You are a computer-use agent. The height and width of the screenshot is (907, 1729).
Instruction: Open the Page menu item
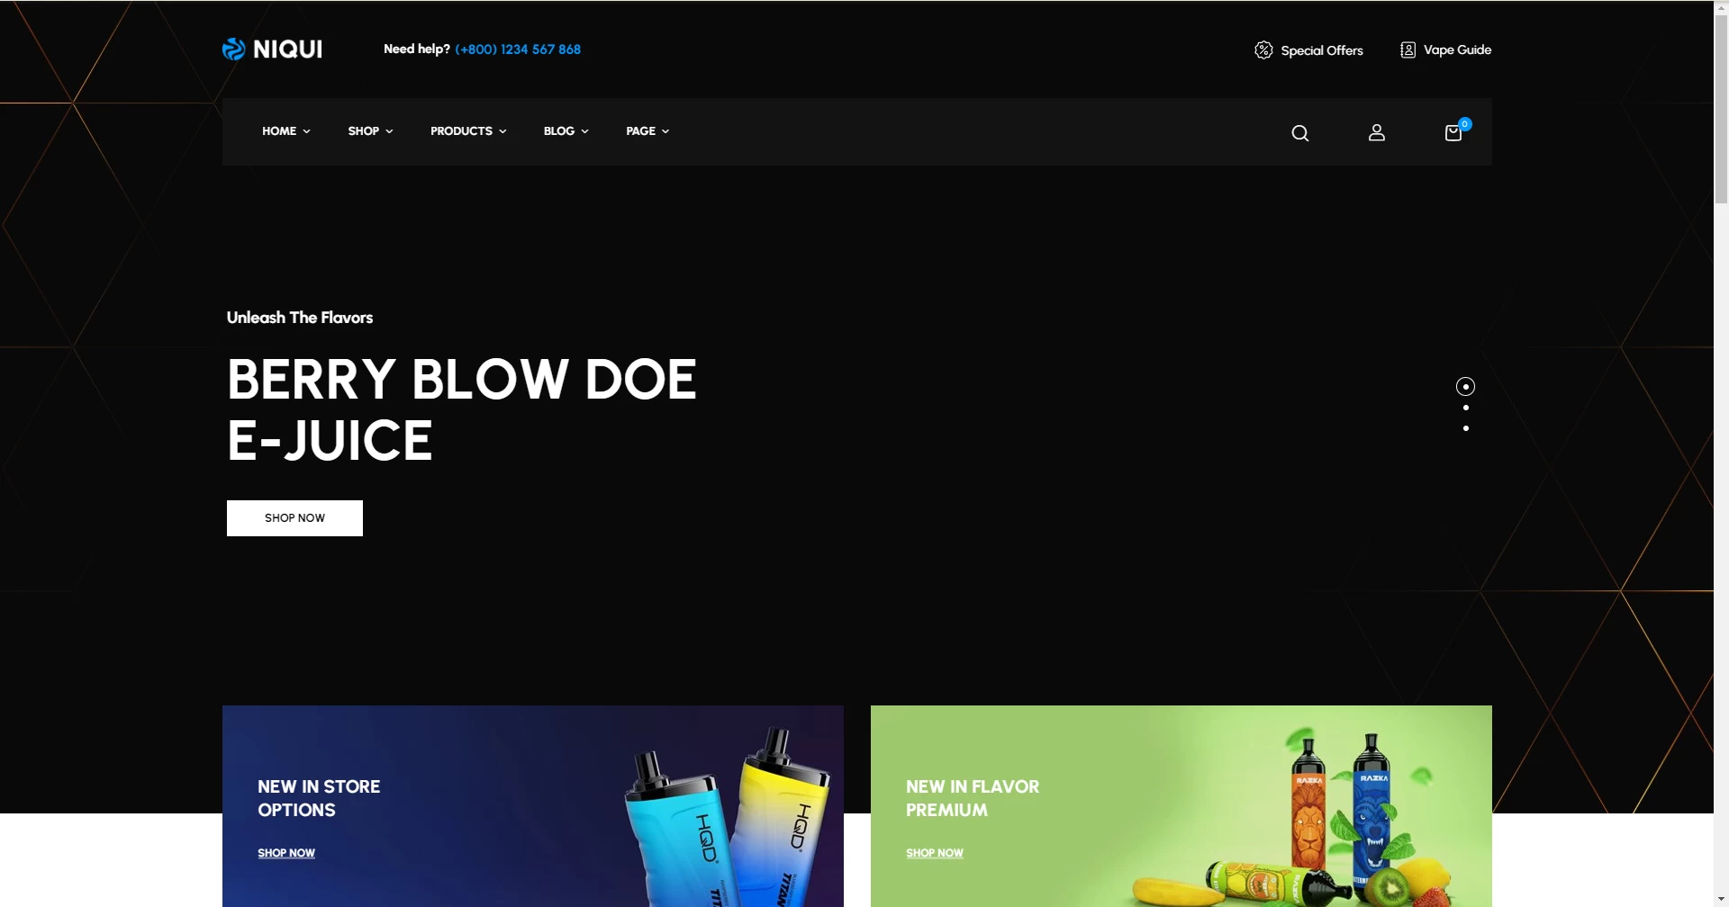(x=641, y=131)
